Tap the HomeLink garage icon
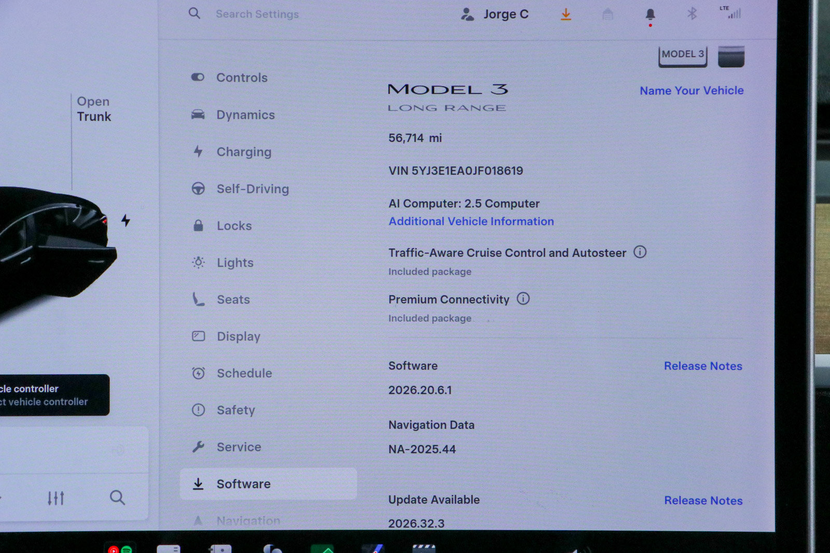 click(x=607, y=15)
